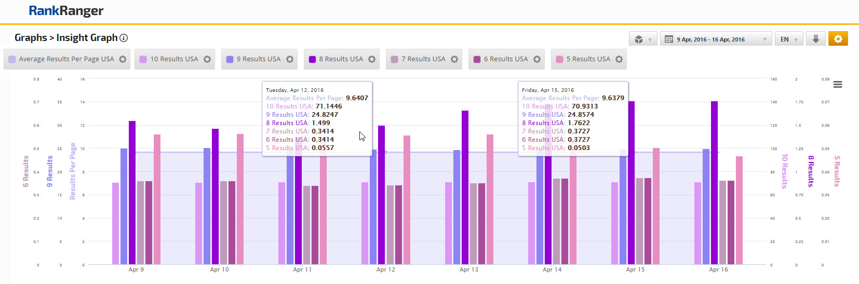Image resolution: width=859 pixels, height=284 pixels.
Task: Open the orange graph settings gear
Action: click(838, 39)
